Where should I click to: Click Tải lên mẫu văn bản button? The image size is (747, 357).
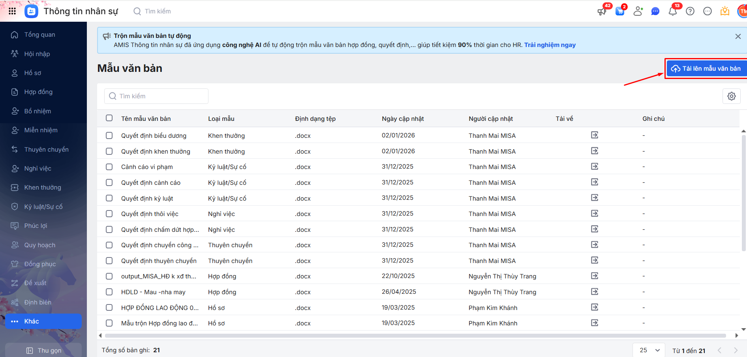[706, 69]
